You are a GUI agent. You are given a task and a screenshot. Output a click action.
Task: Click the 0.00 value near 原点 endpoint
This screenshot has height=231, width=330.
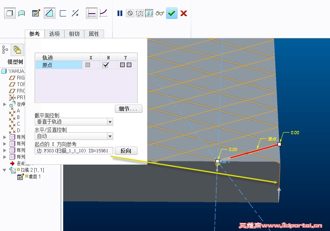coord(295,133)
